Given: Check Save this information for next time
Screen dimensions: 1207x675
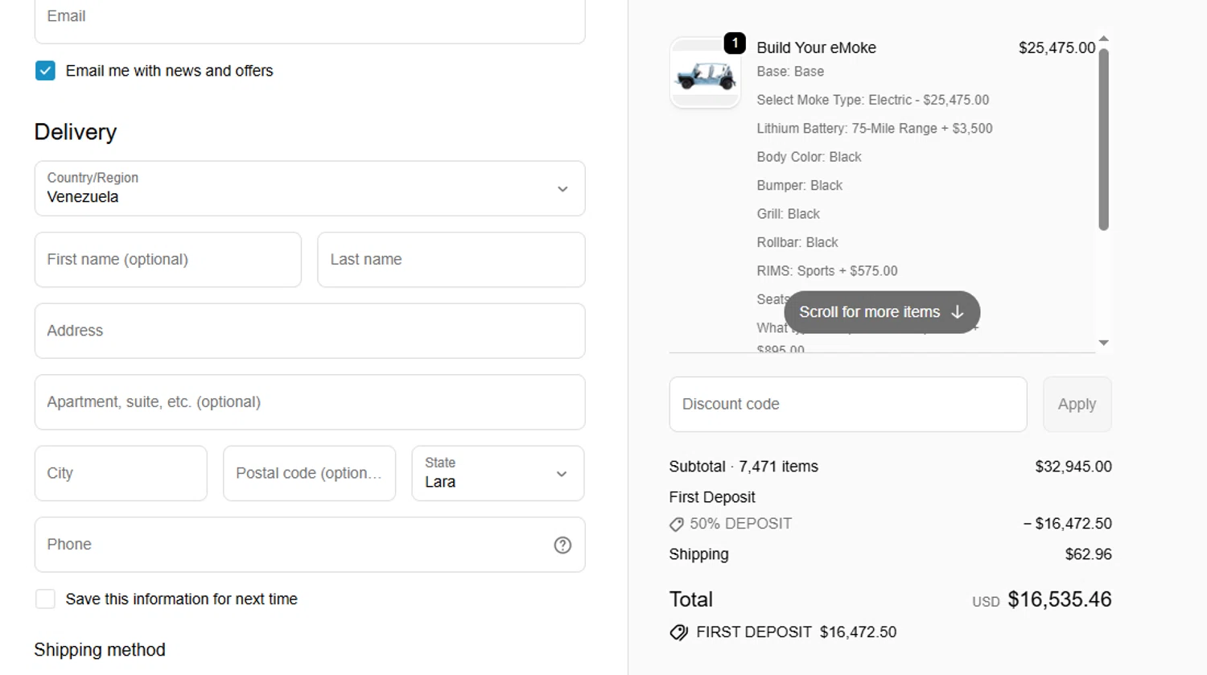Looking at the screenshot, I should [x=46, y=599].
